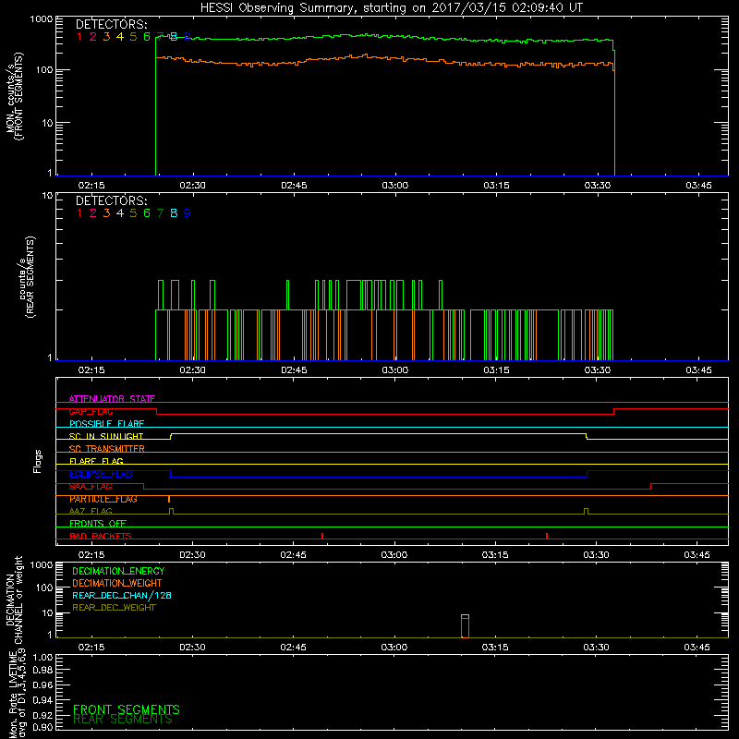Click the POSSIBLE_FLARE flag label
The image size is (739, 739).
coord(106,424)
